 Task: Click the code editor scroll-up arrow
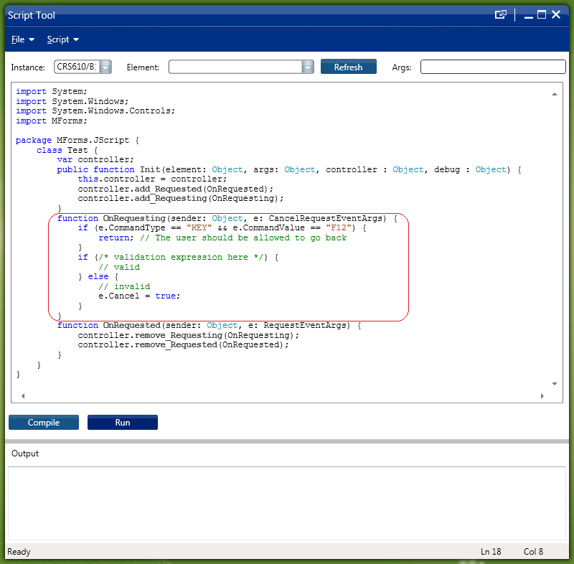click(555, 94)
